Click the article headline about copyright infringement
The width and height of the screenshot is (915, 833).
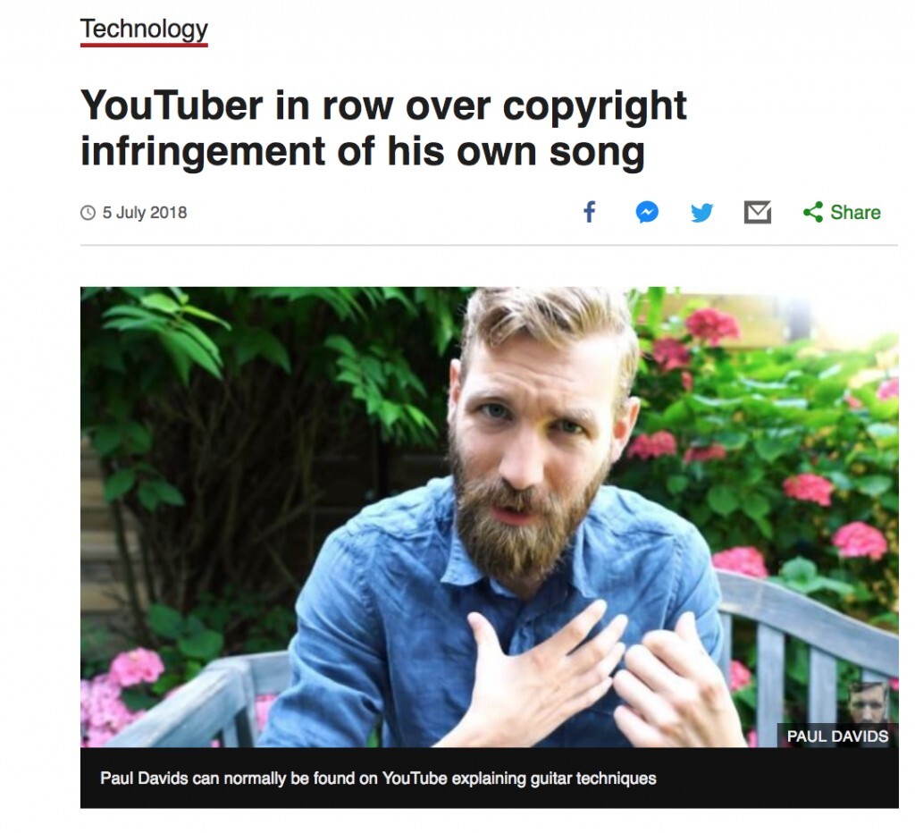[383, 128]
